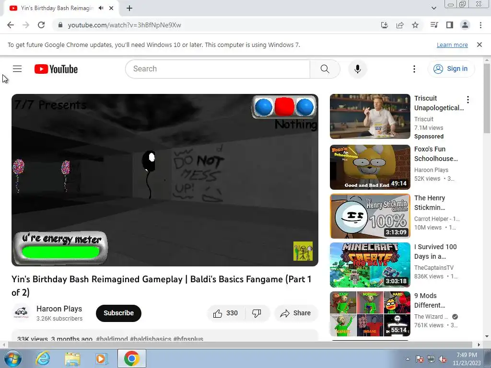
Task: Select Chrome in the taskbar
Action: [x=132, y=358]
